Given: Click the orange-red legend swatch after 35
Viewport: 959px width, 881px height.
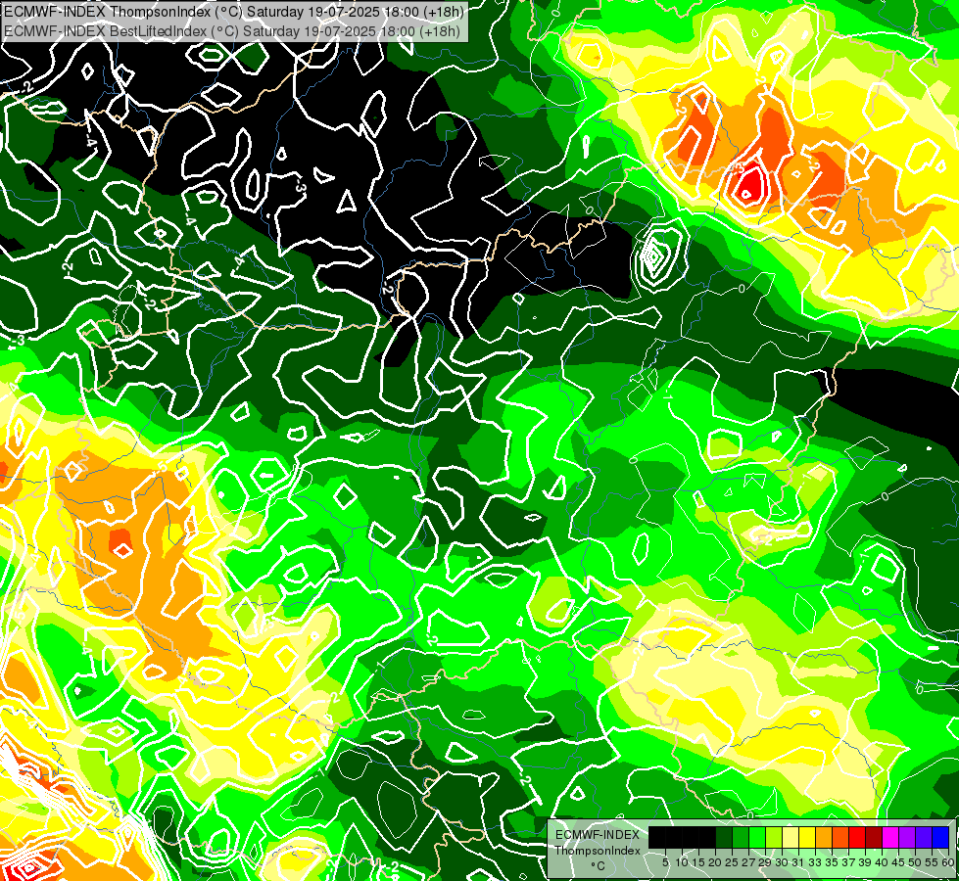Looking at the screenshot, I should click(x=840, y=837).
